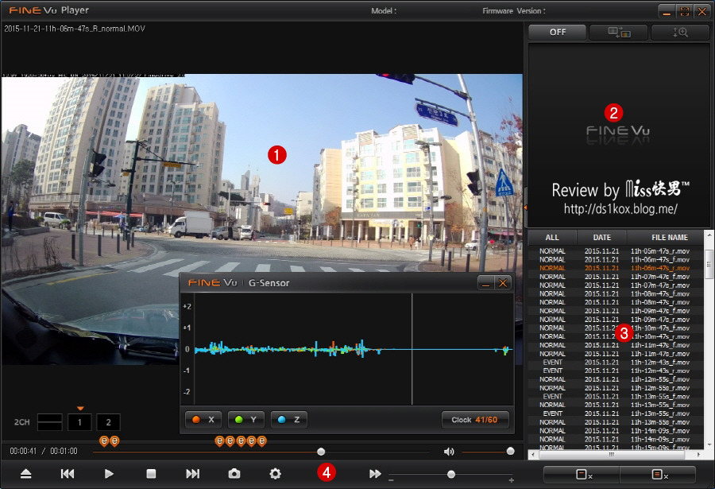Screen dimensions: 715x489
Task: Select file 11h-08m-47s_r.mov
Action: coord(616,302)
